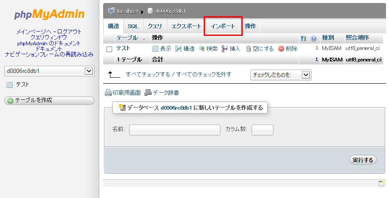Open the クエリウィンドウ link

pos(49,38)
